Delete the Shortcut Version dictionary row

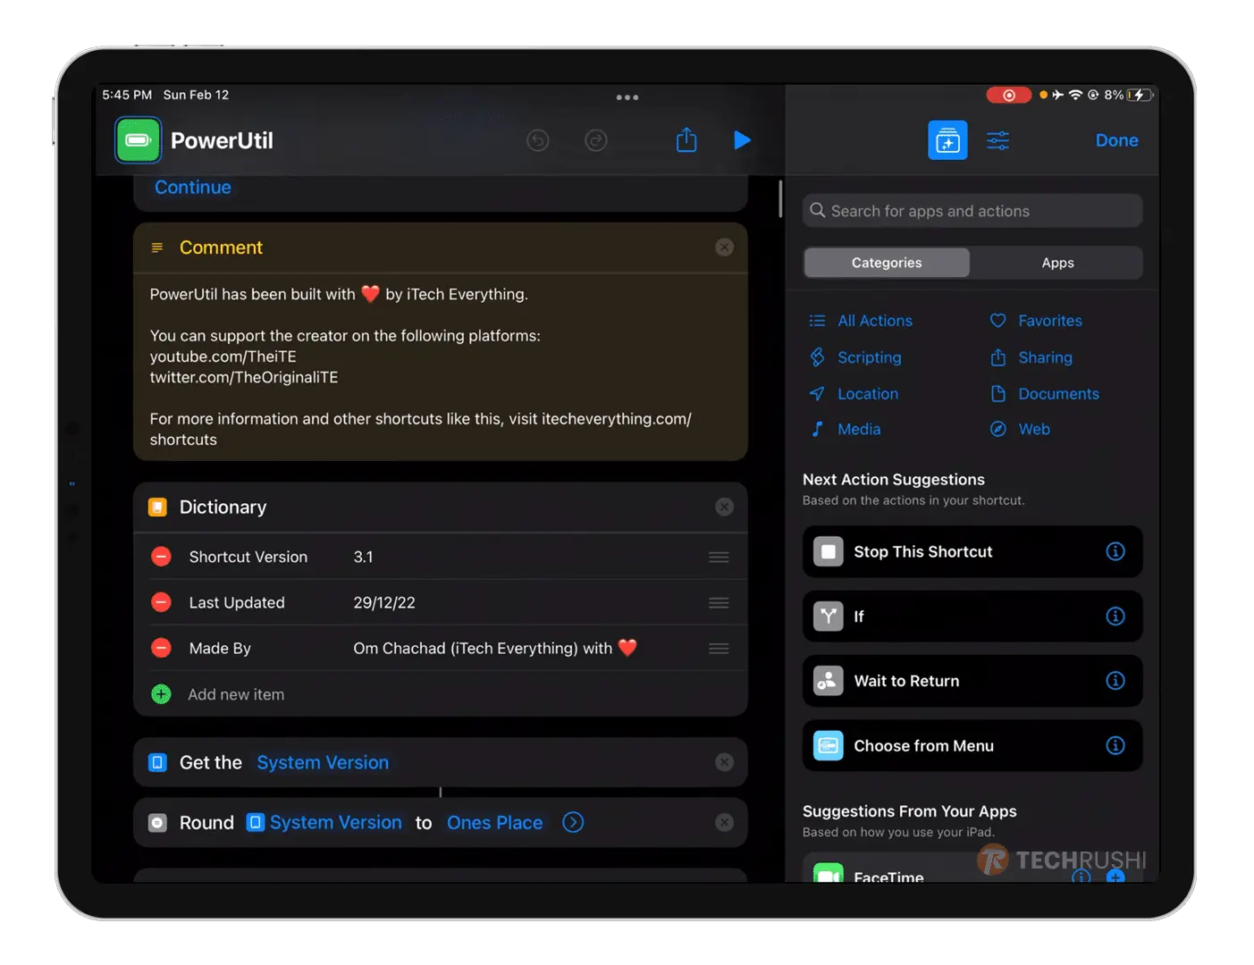161,557
